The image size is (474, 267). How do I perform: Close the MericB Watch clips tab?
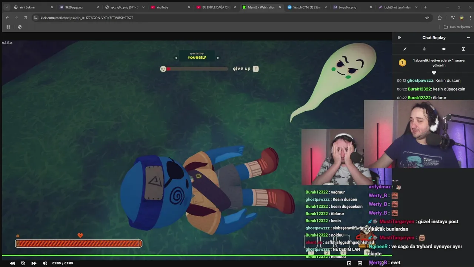tap(280, 7)
